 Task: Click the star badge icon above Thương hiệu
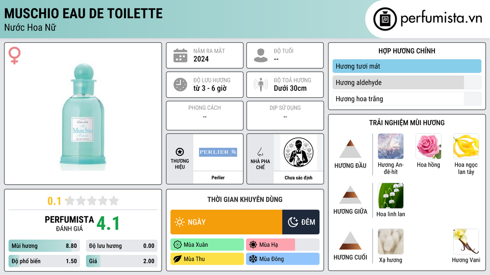pyautogui.click(x=180, y=152)
